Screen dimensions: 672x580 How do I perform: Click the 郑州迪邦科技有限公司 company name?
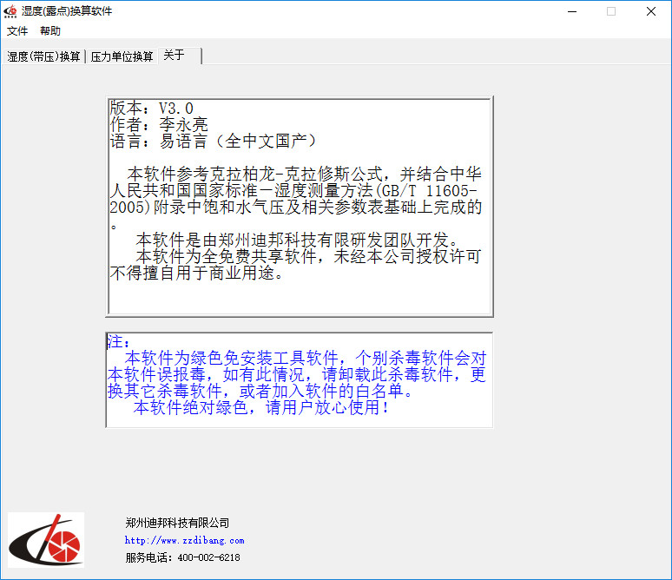(x=177, y=523)
